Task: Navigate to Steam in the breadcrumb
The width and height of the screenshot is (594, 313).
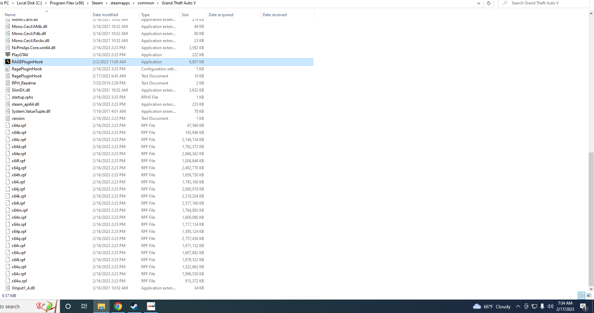Action: click(x=97, y=3)
